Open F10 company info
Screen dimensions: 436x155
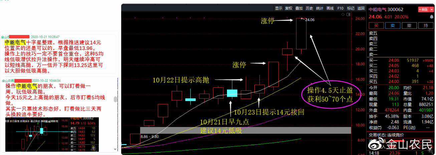(340, 8)
